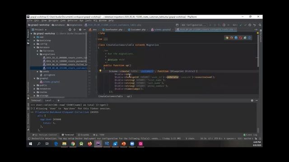Viewport: 289px width, 162px height.
Task: Open the Refactor menu
Action: 72,21
